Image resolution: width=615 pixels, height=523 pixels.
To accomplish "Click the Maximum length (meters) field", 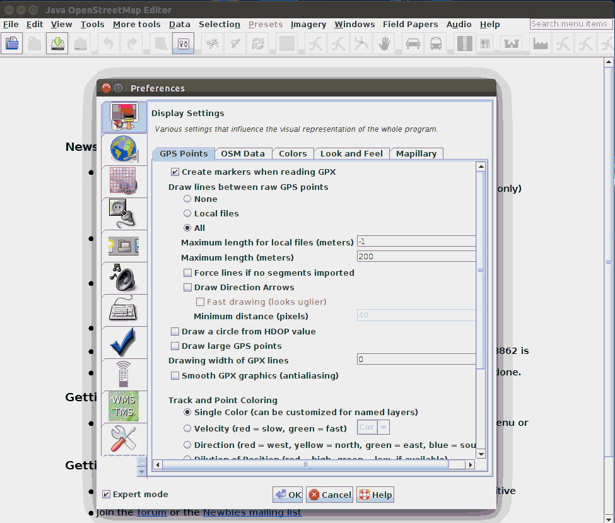I will [416, 257].
